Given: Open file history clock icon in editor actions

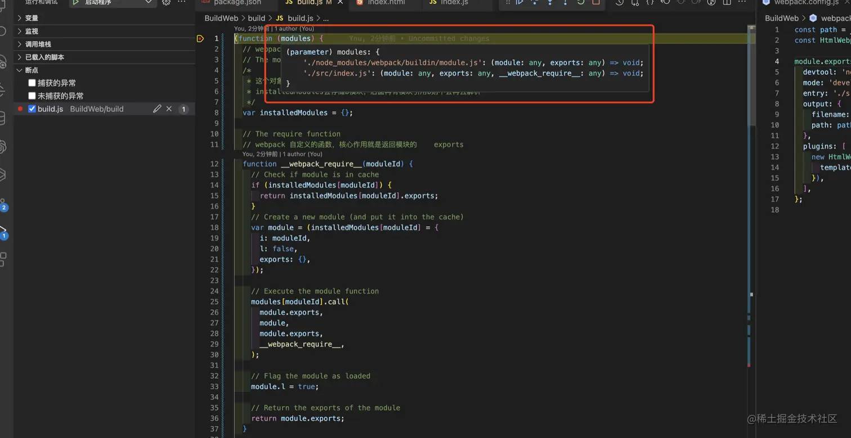Looking at the screenshot, I should tap(620, 2).
